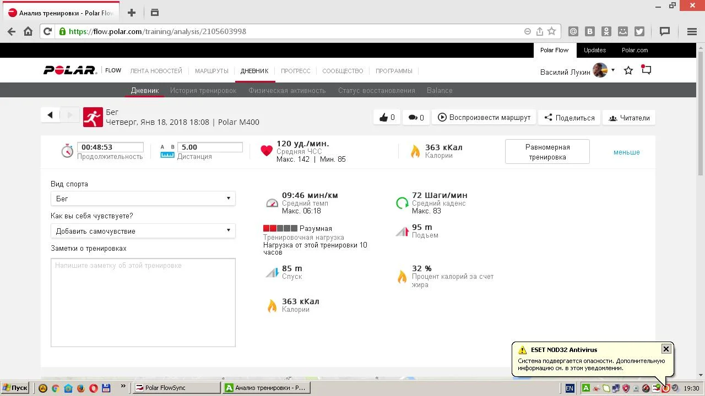Screen dimensions: 705x396
Task: Click the thumbs-up like icon
Action: coord(383,117)
